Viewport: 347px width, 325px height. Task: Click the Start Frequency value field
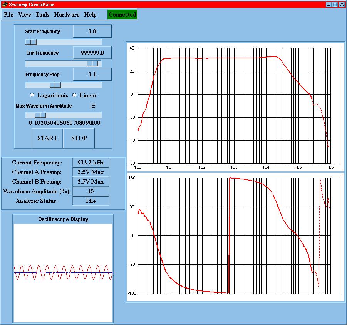pos(92,32)
